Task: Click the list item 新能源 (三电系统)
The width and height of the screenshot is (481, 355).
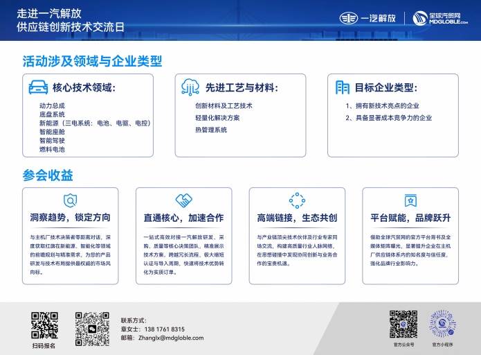Action: [95, 123]
